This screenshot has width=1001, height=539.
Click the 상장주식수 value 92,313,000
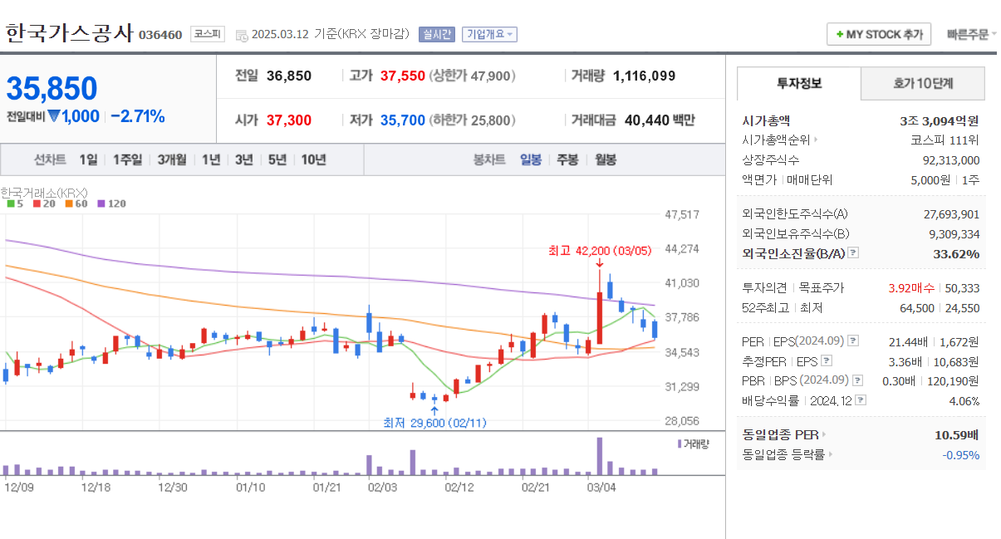(951, 160)
